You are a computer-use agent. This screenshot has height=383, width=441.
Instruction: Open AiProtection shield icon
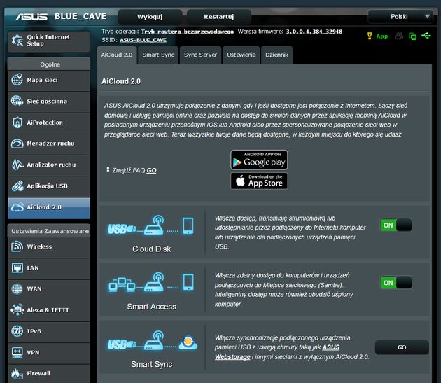click(x=17, y=123)
